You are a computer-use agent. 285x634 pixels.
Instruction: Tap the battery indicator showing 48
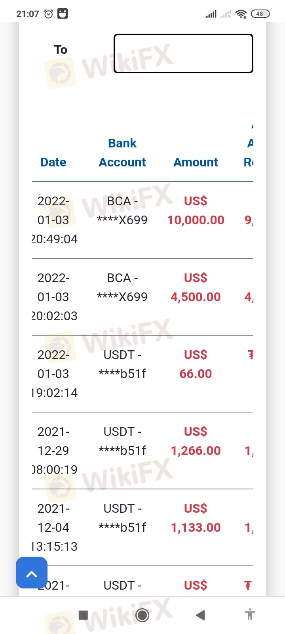[260, 14]
